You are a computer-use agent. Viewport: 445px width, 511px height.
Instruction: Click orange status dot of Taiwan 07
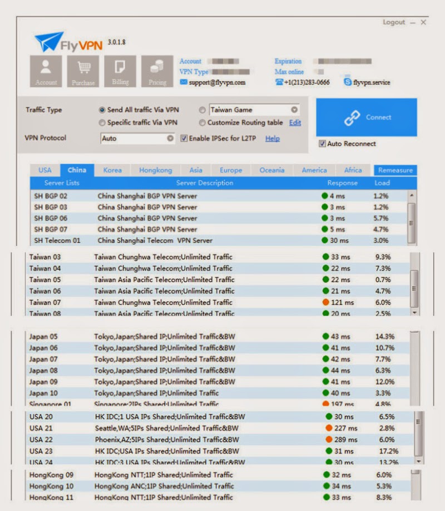(x=325, y=302)
